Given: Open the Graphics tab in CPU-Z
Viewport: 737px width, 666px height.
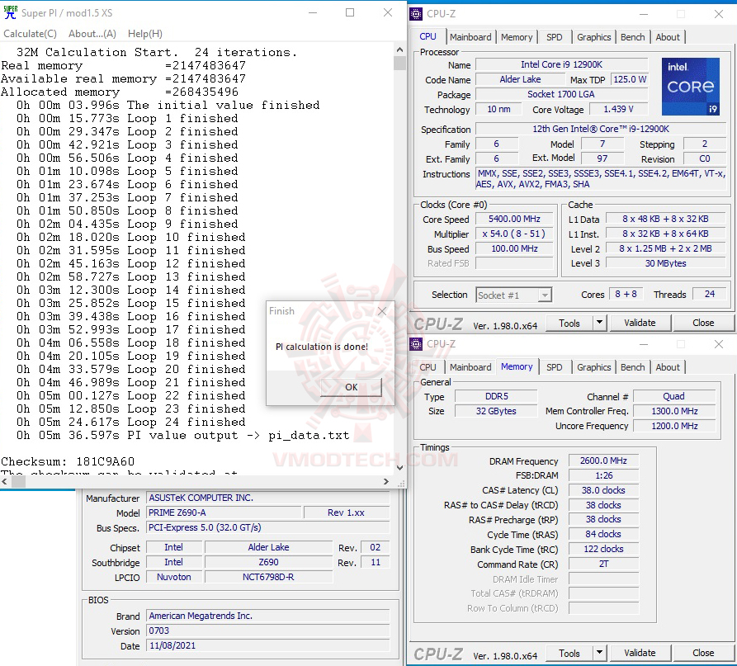Looking at the screenshot, I should point(593,37).
